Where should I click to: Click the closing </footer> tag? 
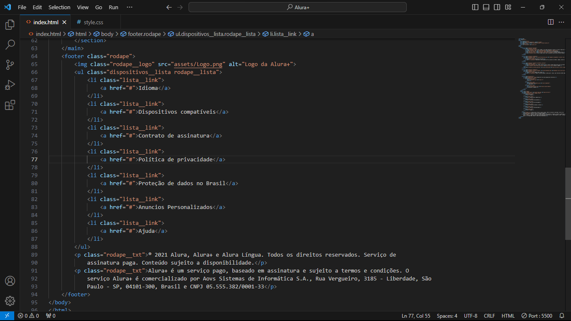[76, 294]
